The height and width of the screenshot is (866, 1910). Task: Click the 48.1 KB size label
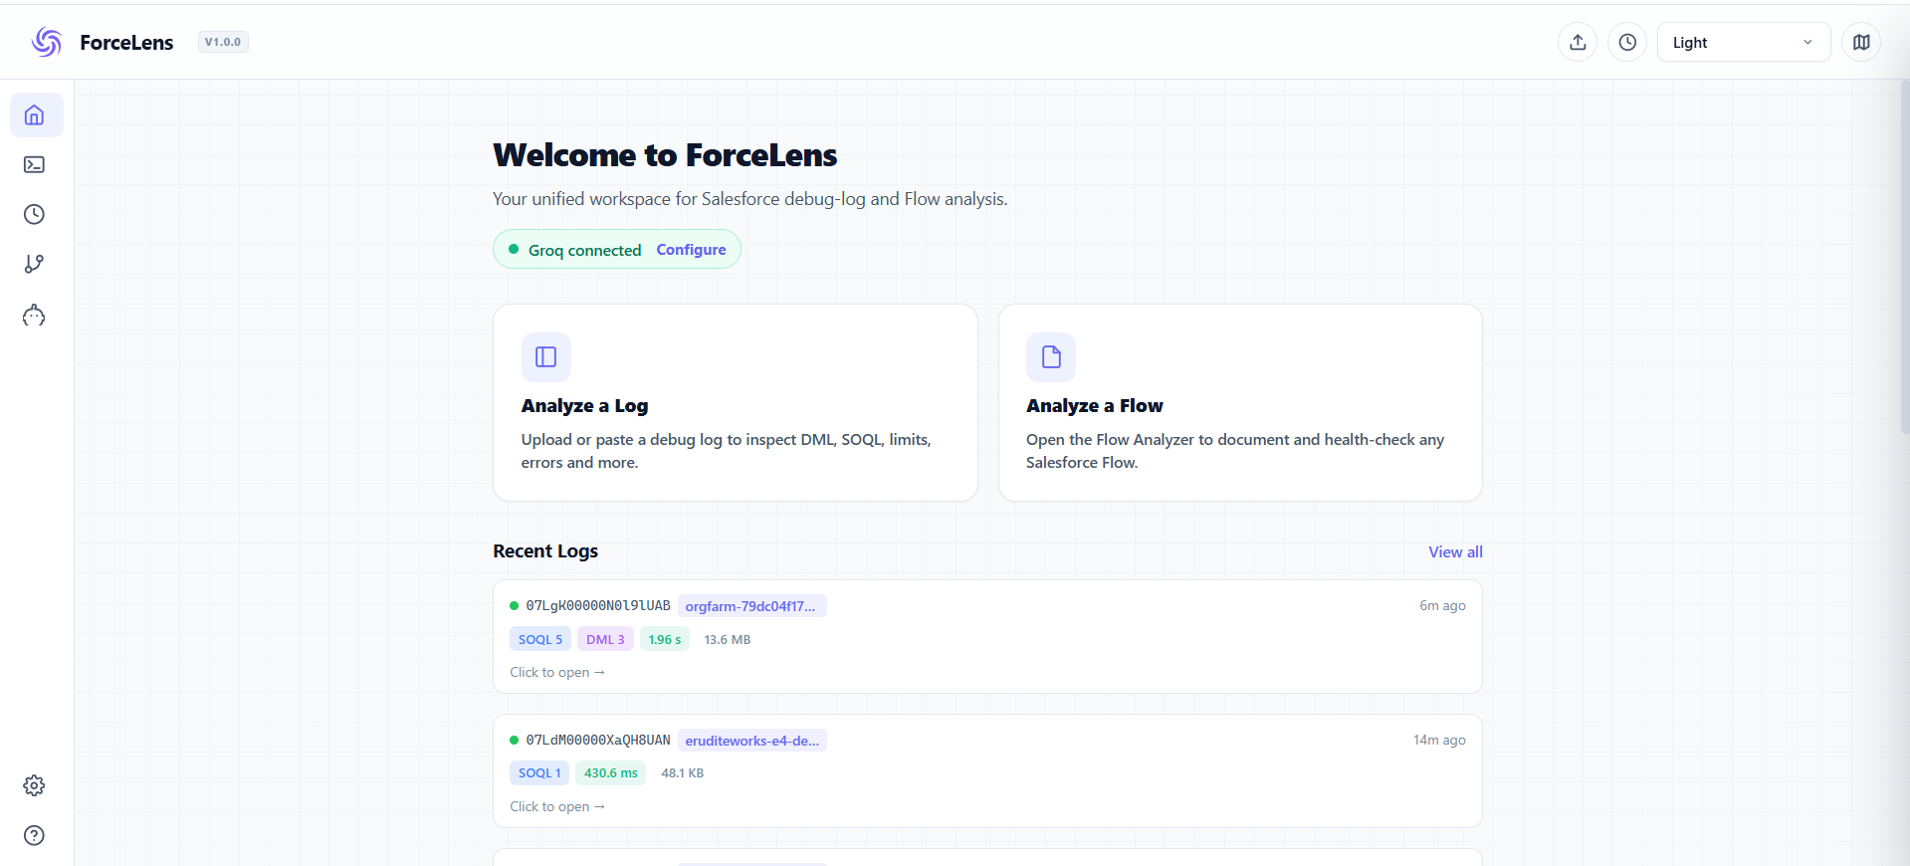tap(683, 773)
